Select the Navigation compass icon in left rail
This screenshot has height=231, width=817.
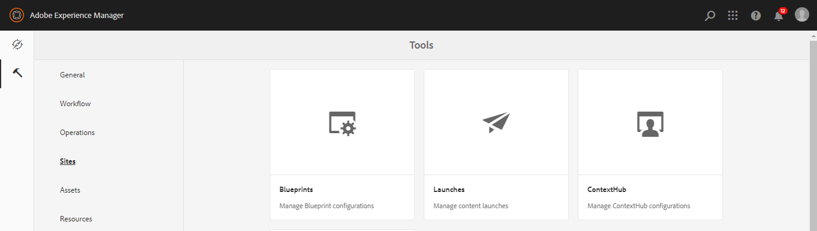[x=17, y=45]
